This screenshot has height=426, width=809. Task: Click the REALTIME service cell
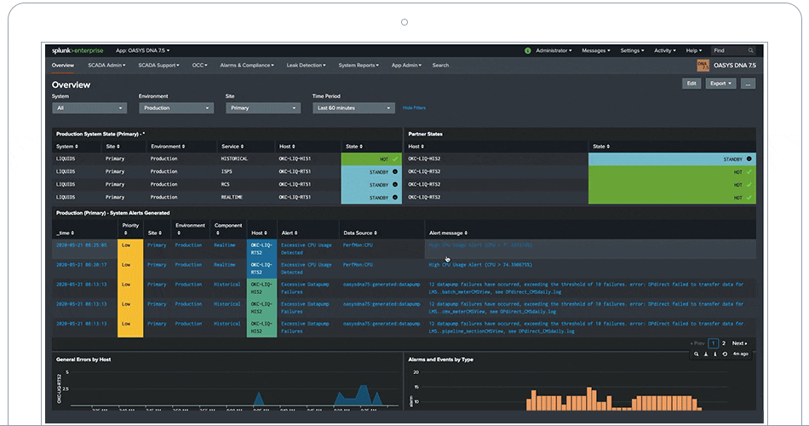tap(232, 198)
